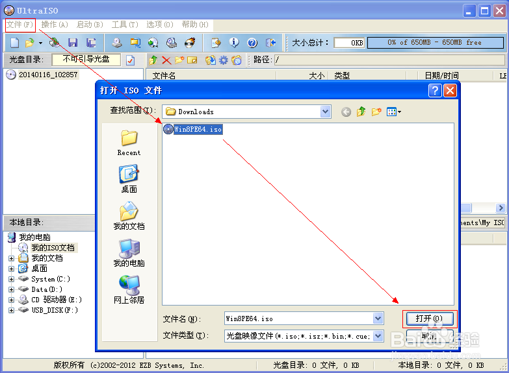Open the 启动(B) menu

[90, 25]
